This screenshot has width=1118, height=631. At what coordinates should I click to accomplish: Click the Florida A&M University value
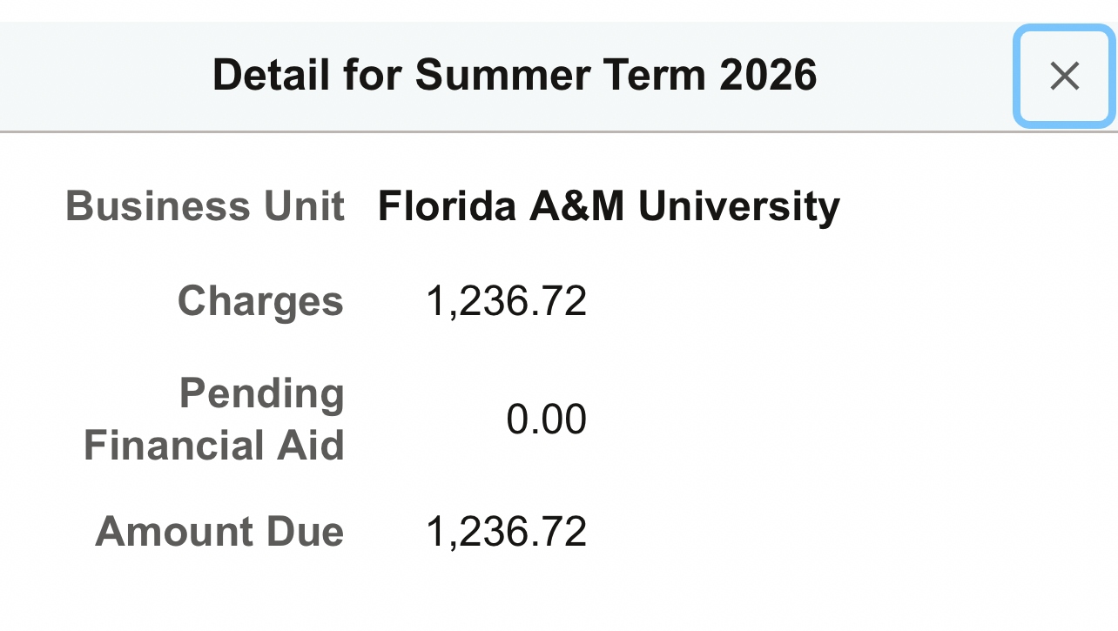click(609, 207)
